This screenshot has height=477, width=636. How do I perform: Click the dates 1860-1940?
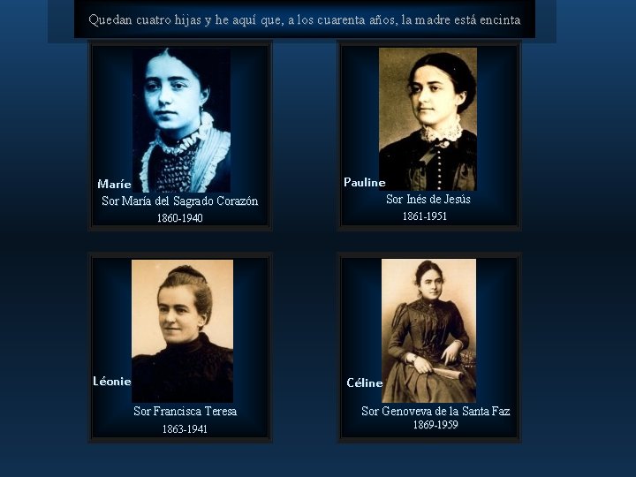point(179,218)
